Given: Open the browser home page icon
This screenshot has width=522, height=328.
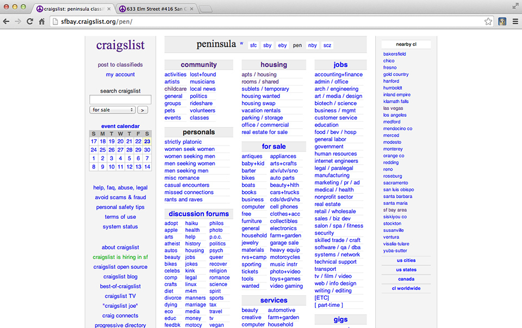Looking at the screenshot, I should 42,22.
